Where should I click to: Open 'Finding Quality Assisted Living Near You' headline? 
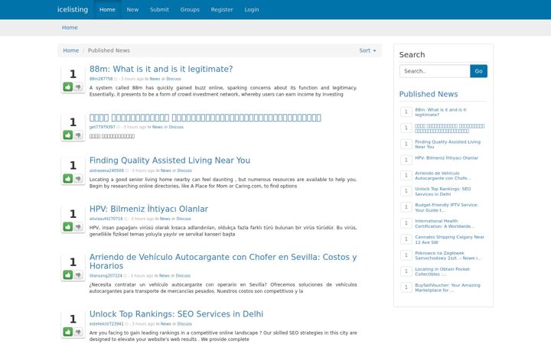tap(170, 161)
